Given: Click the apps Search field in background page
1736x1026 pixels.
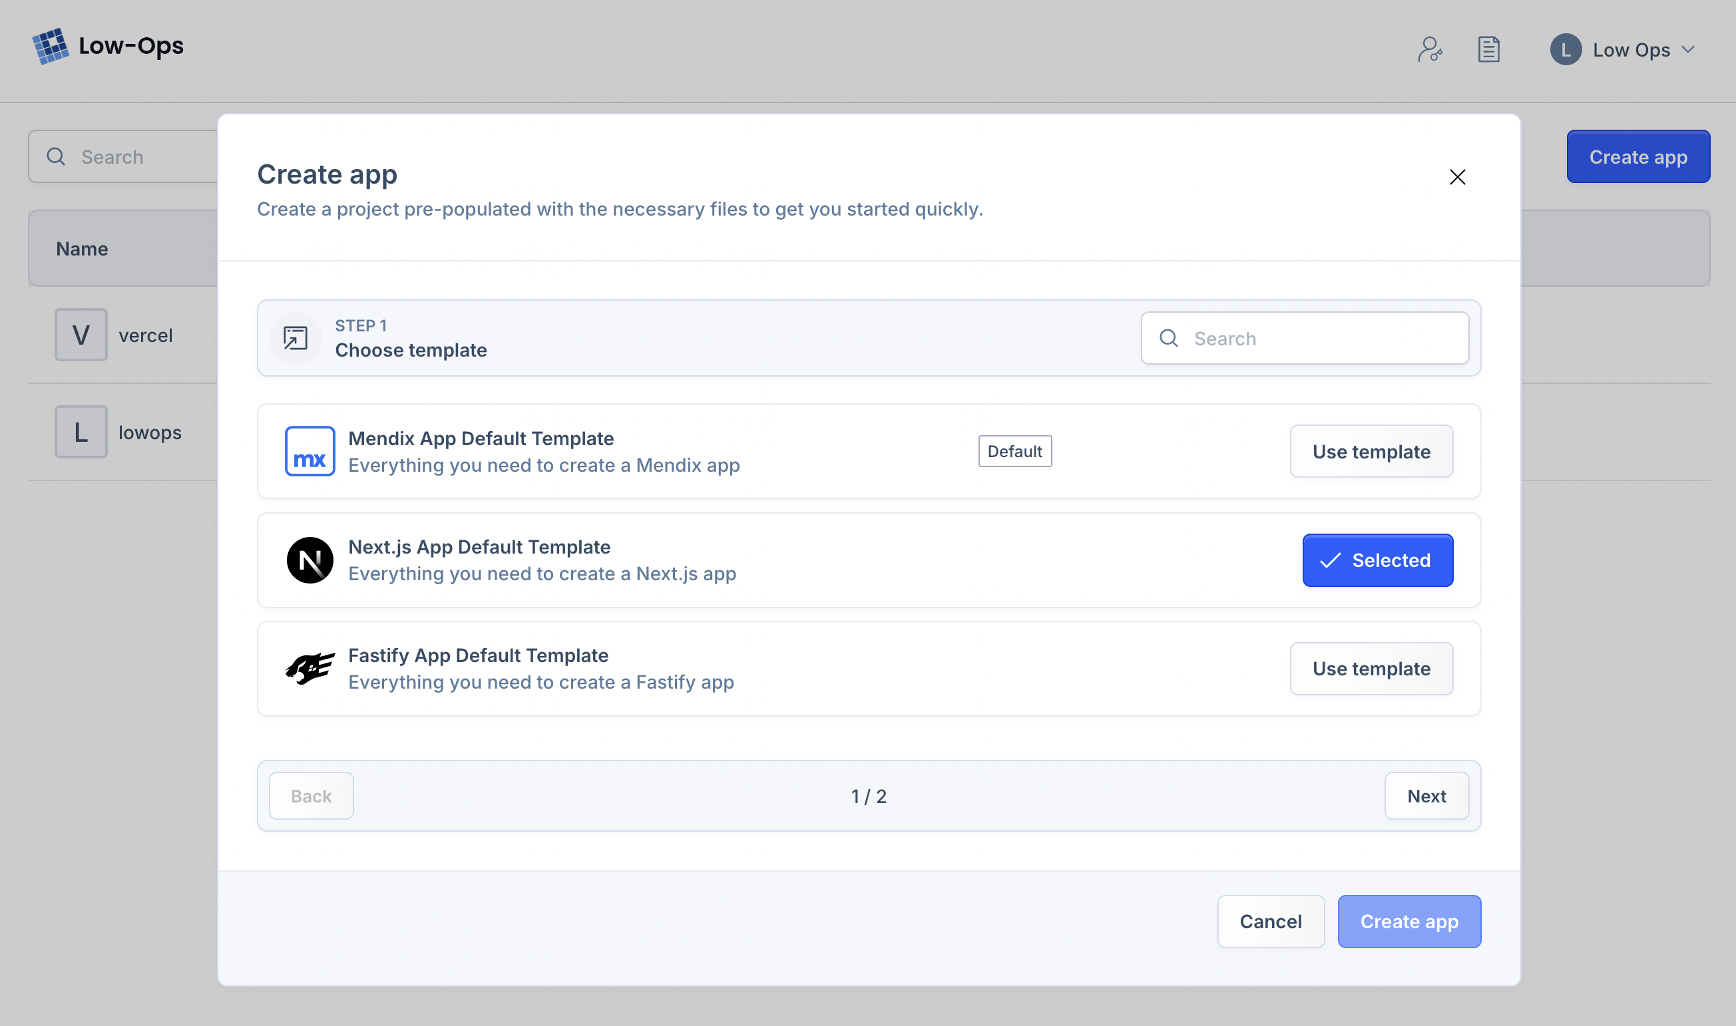Looking at the screenshot, I should [x=122, y=157].
